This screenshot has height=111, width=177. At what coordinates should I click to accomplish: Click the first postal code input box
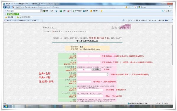click(80, 70)
